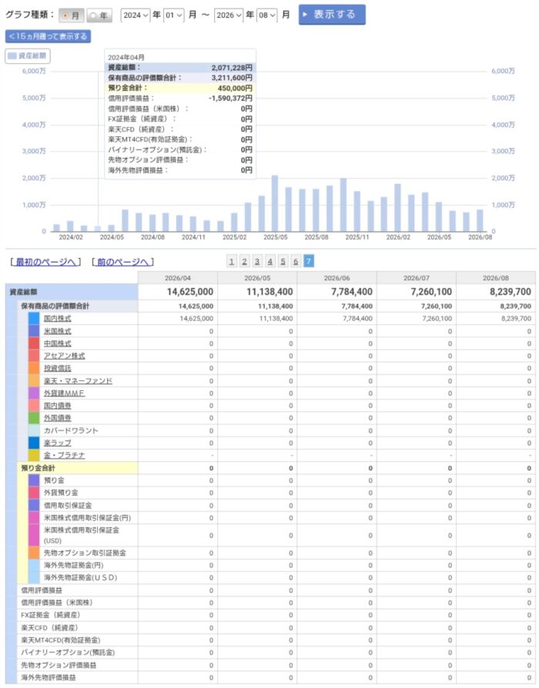Click the カバードワラント row label
539x688 pixels.
tap(71, 430)
